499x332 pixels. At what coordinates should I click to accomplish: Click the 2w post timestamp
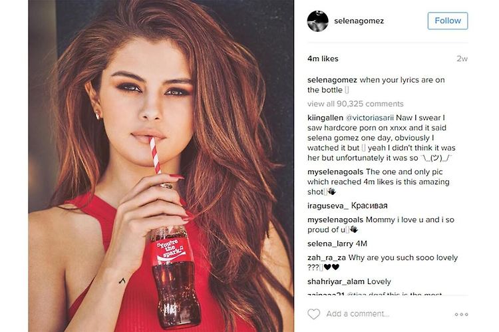(x=462, y=59)
